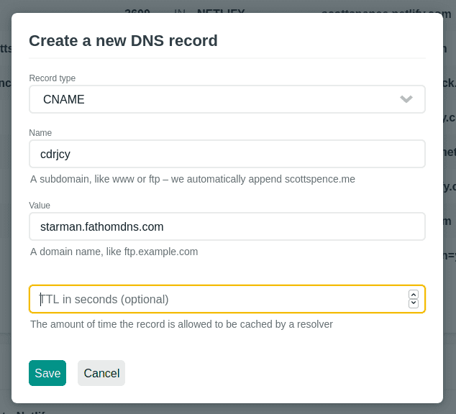
Task: Save the new DNS record
Action: (47, 373)
